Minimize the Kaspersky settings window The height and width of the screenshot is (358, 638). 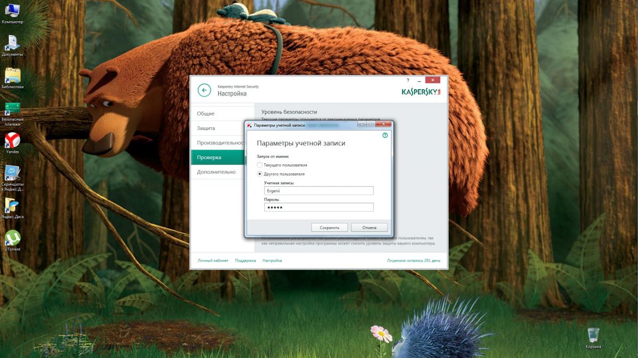tap(419, 80)
